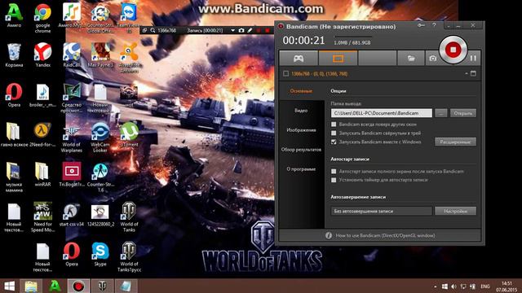Viewport: 522px width, 293px height.
Task: Open the Амиго desktop shortcut
Action: pyautogui.click(x=14, y=15)
